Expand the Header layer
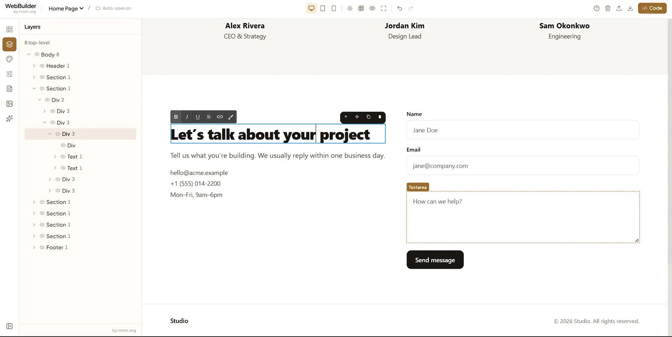This screenshot has height=337, width=672. 34,66
